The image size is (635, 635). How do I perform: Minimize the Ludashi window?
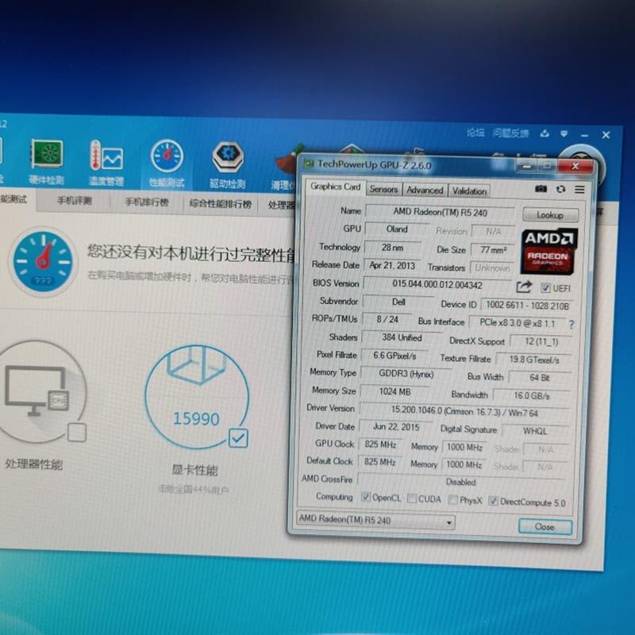tap(584, 135)
